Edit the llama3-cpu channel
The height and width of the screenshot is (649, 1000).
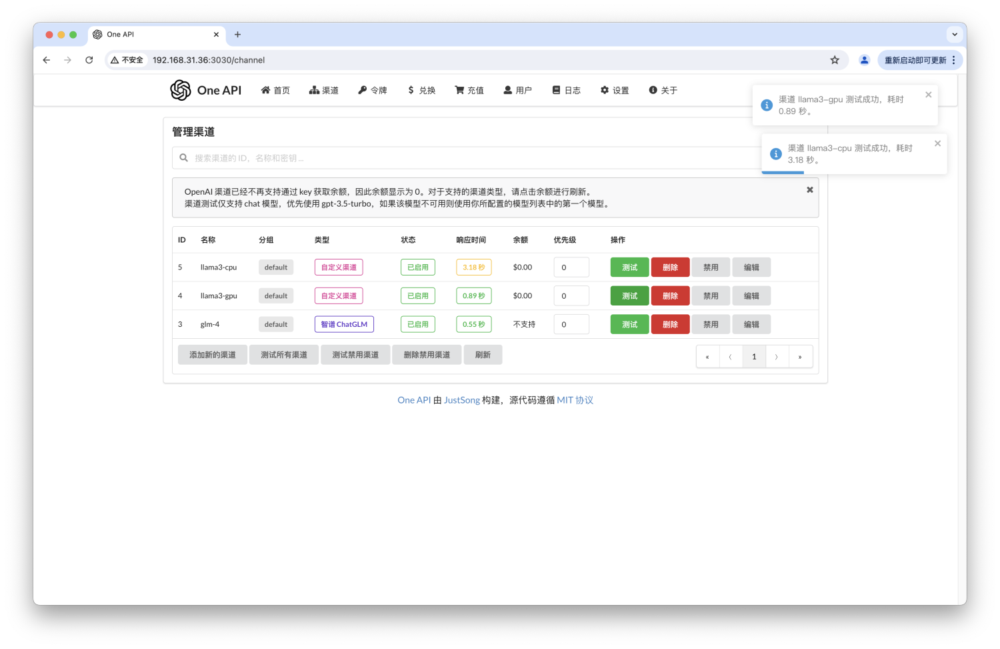[x=751, y=267]
